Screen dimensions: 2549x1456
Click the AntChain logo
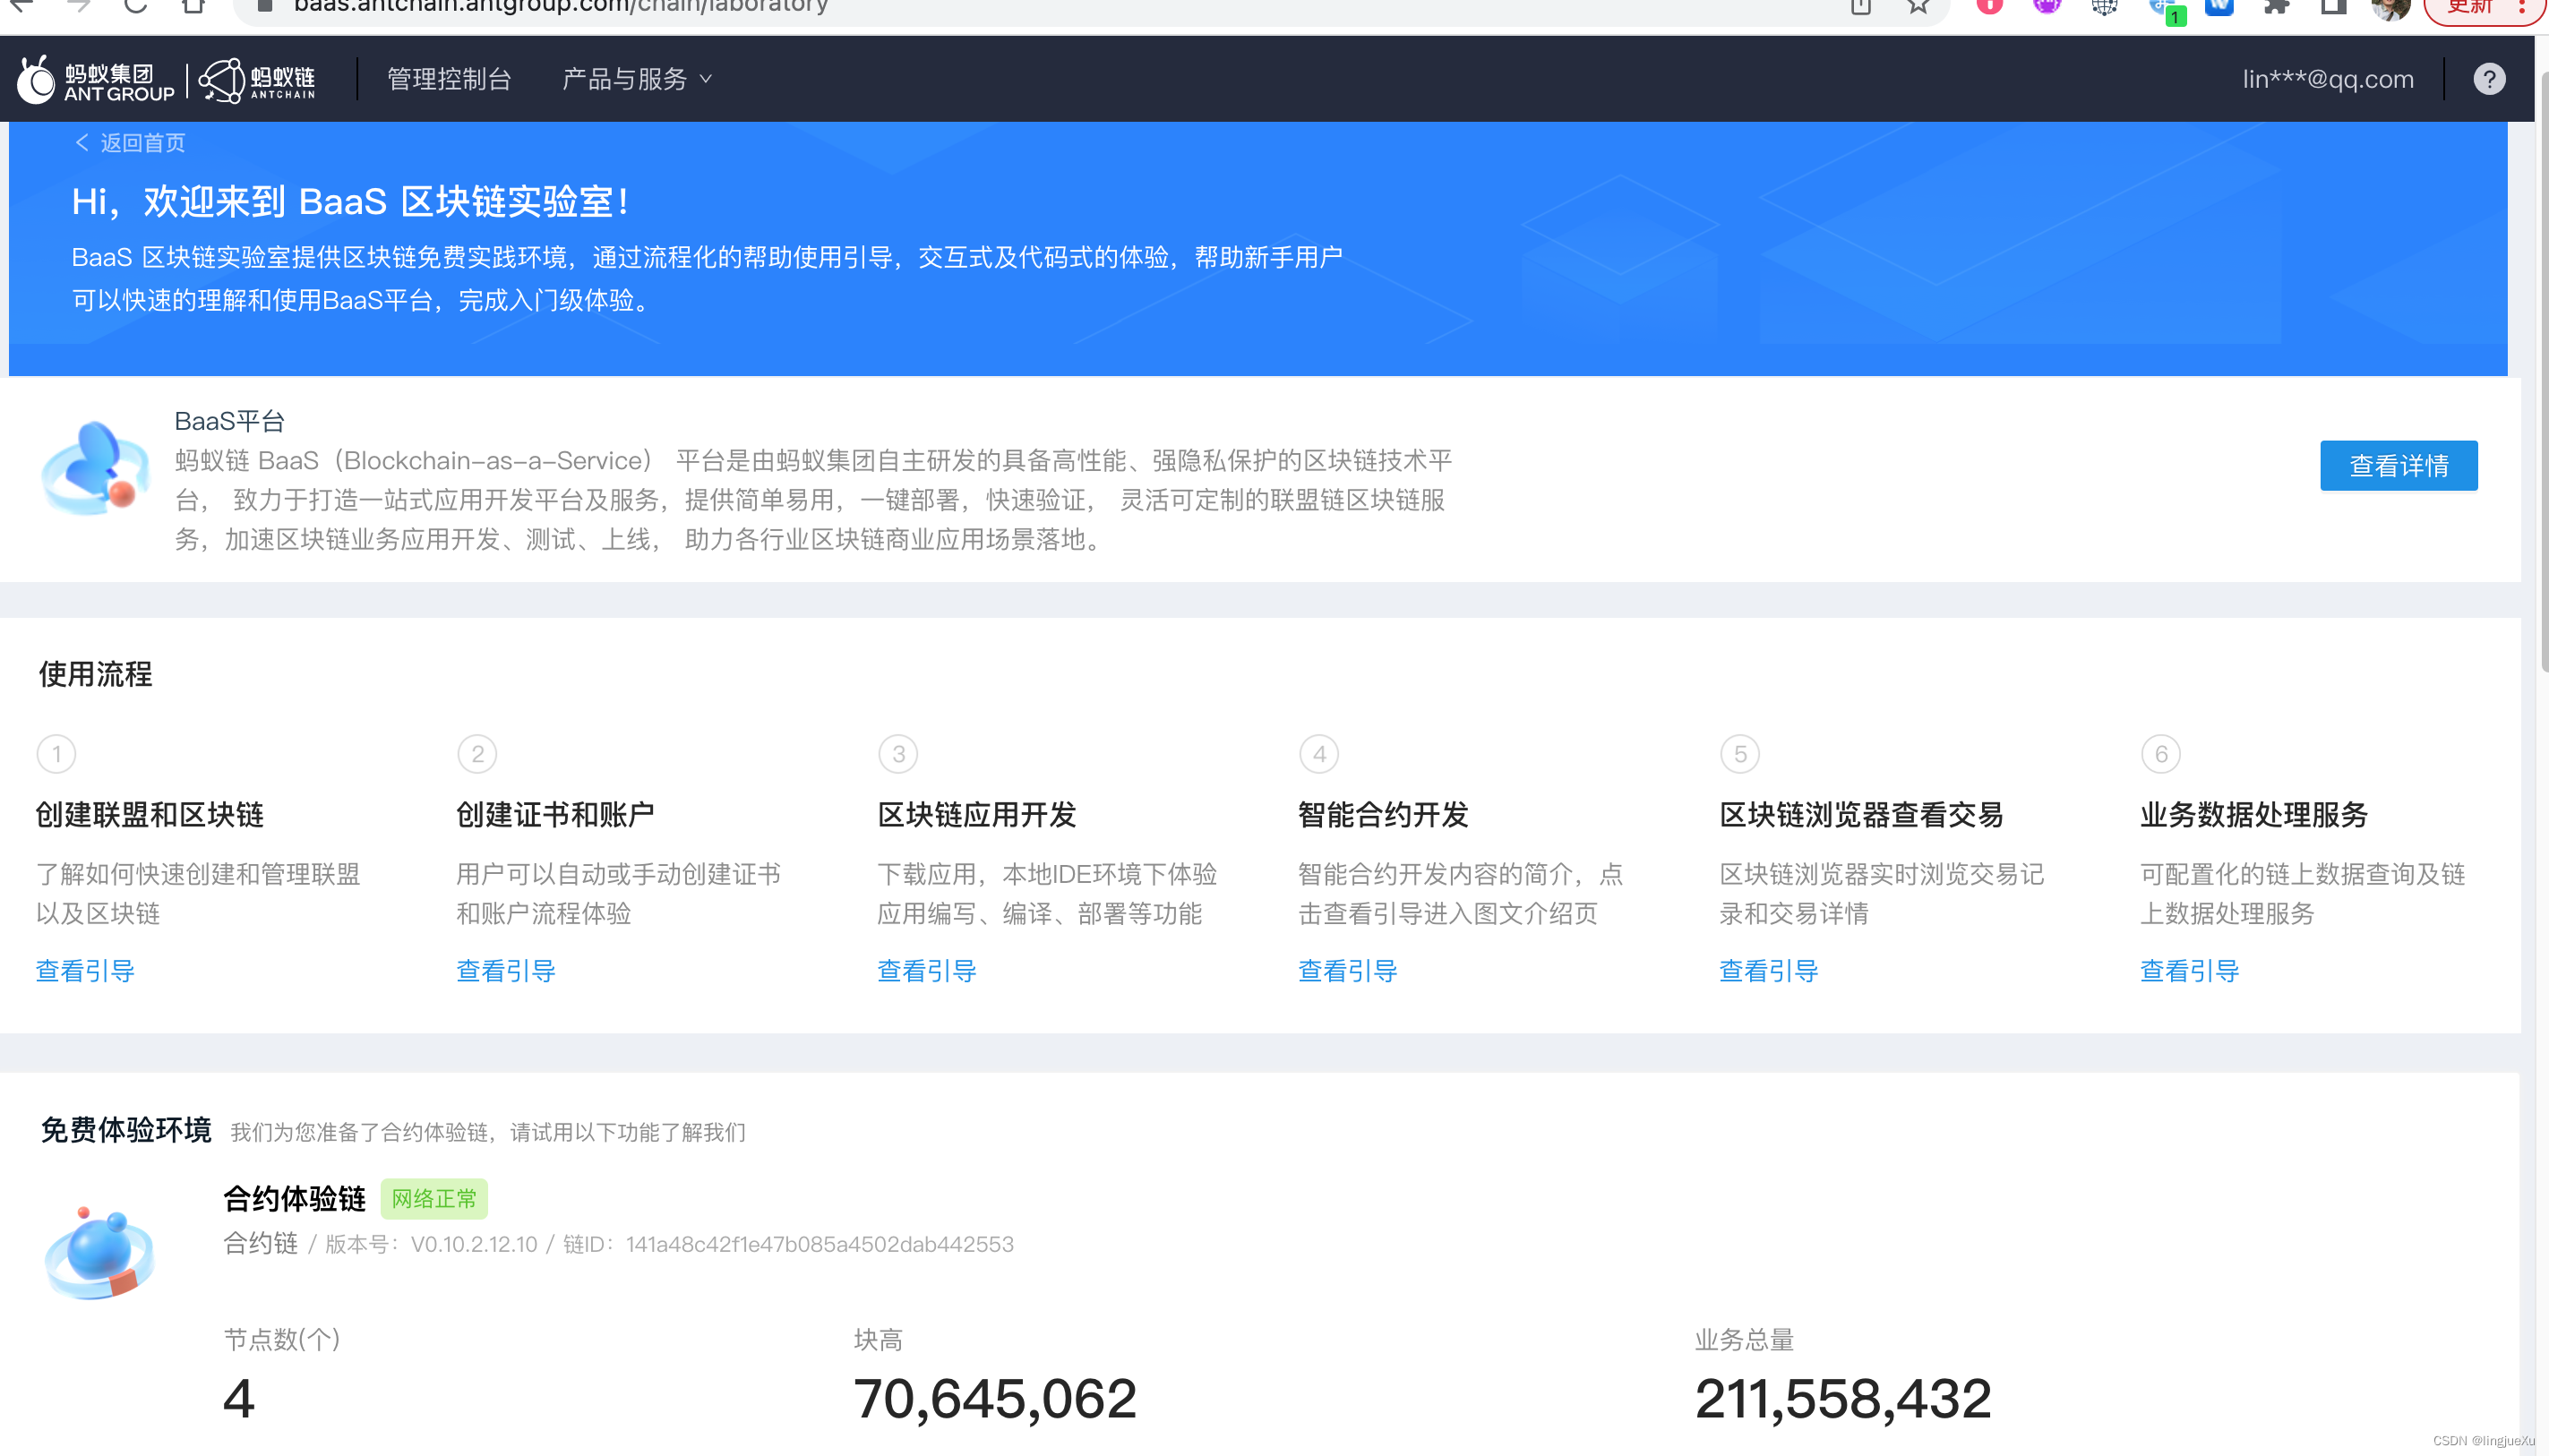[x=258, y=80]
